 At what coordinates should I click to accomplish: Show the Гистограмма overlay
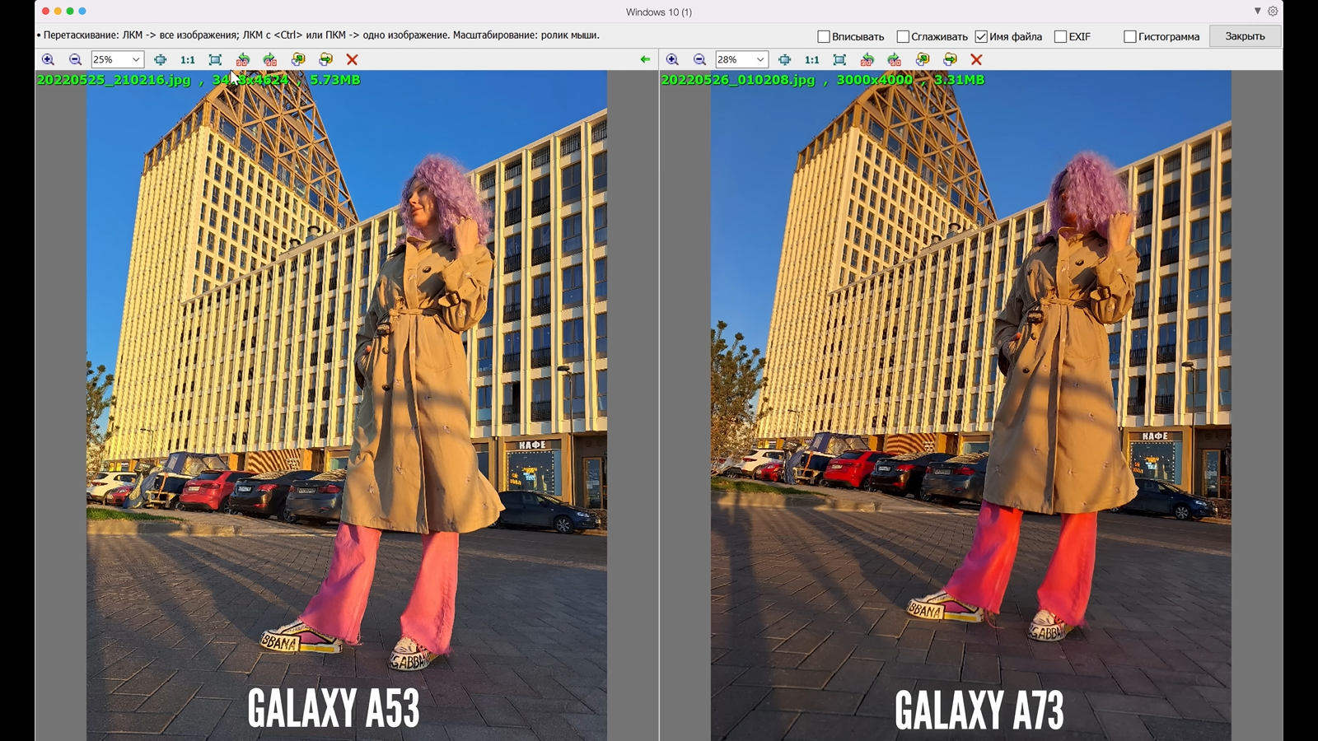(1130, 36)
